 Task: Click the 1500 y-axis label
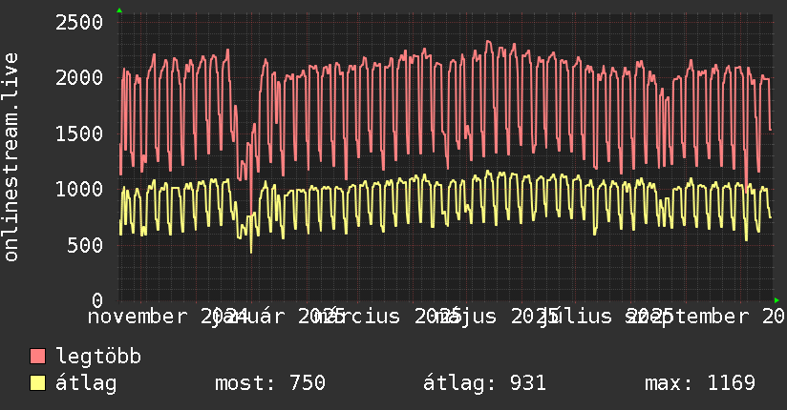pos(79,133)
